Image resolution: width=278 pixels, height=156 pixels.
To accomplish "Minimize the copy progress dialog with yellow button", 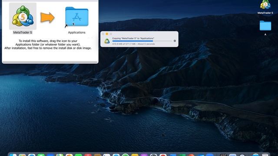I will pos(107,34).
